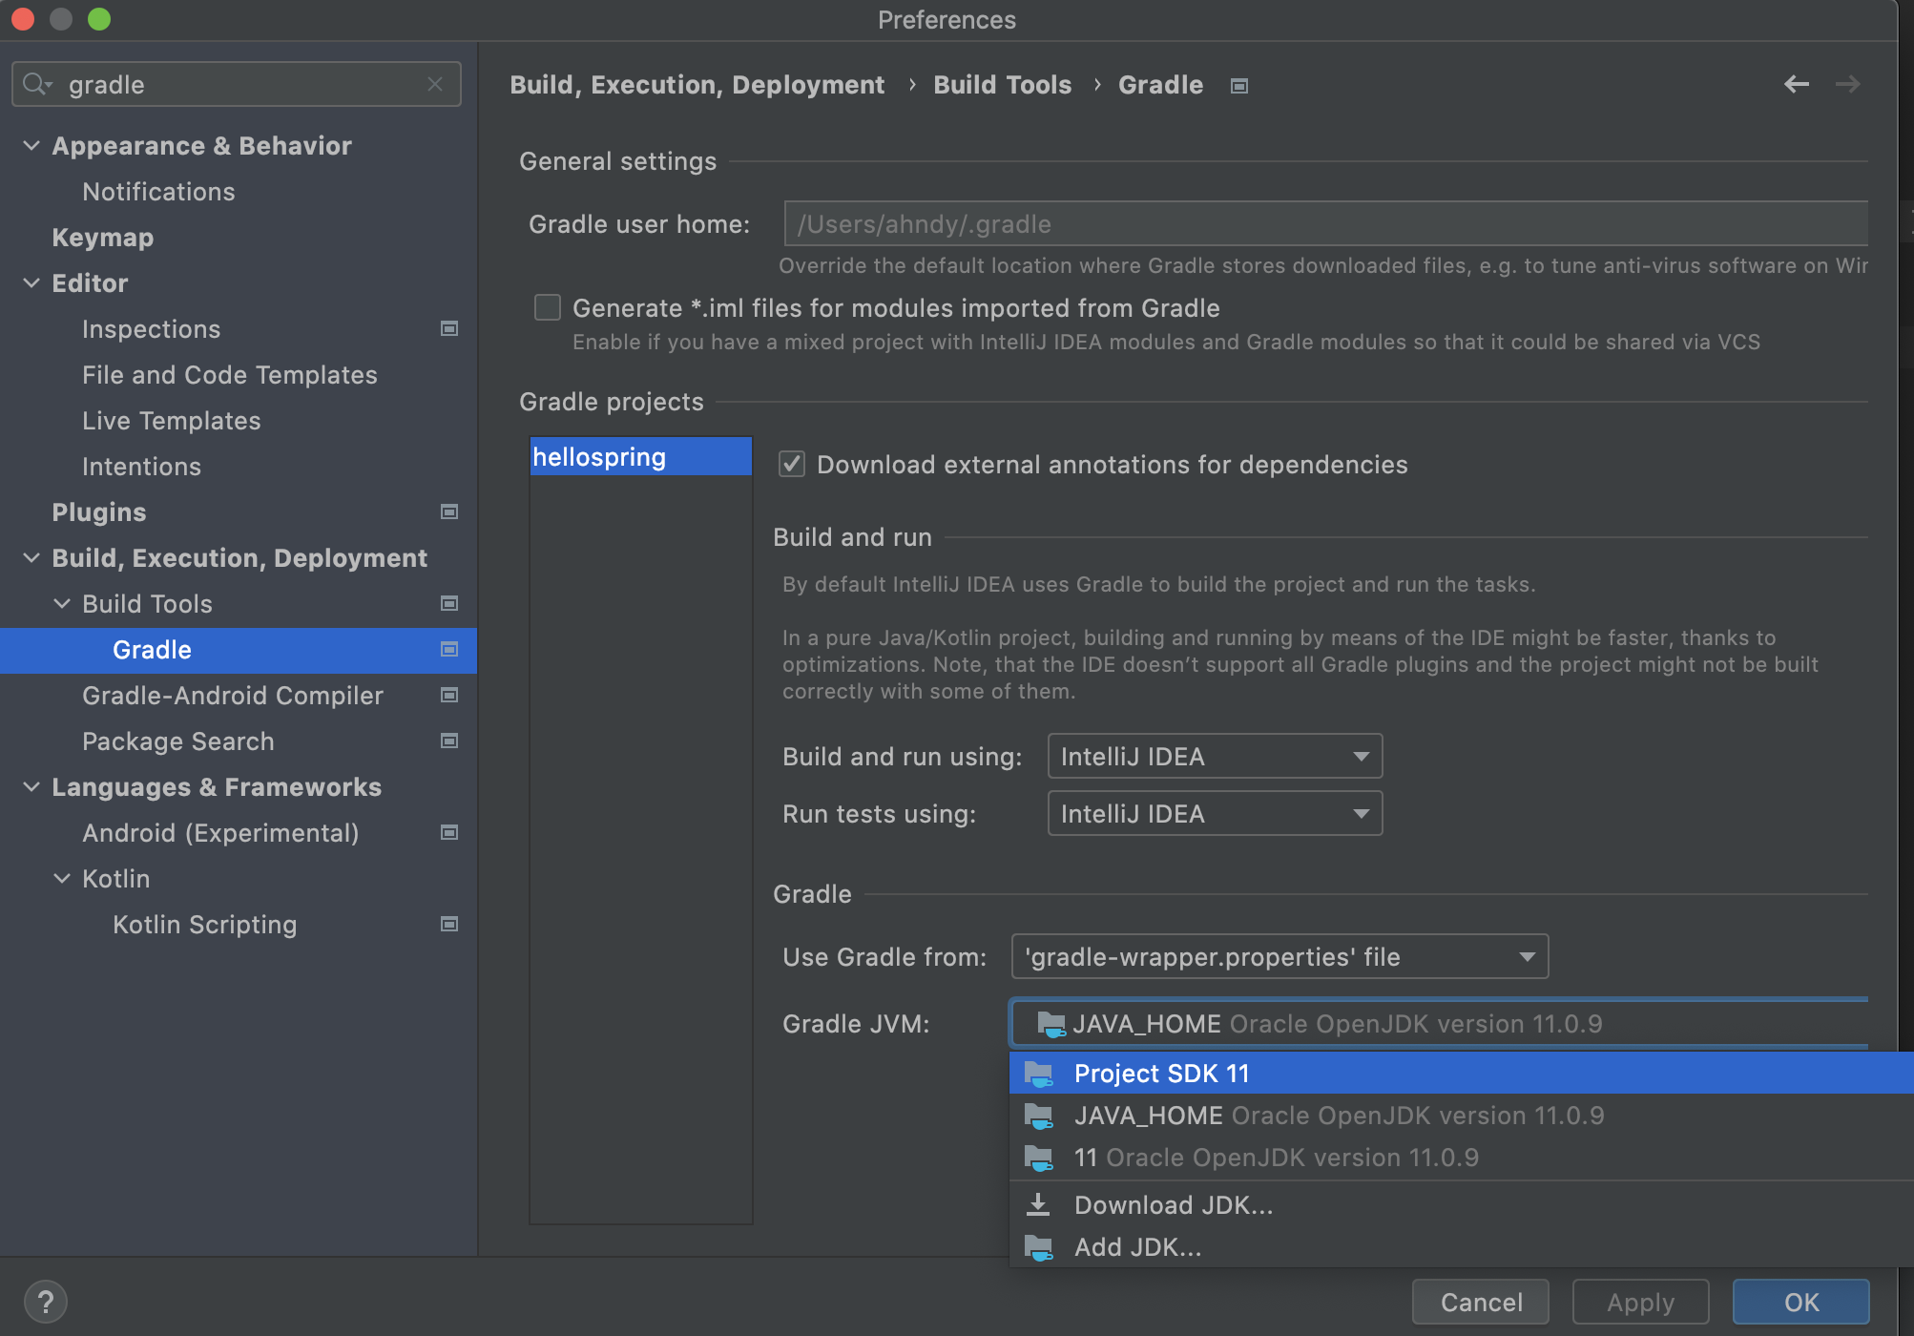The height and width of the screenshot is (1336, 1914).
Task: Click the Gradle user home input field
Action: tap(1322, 222)
